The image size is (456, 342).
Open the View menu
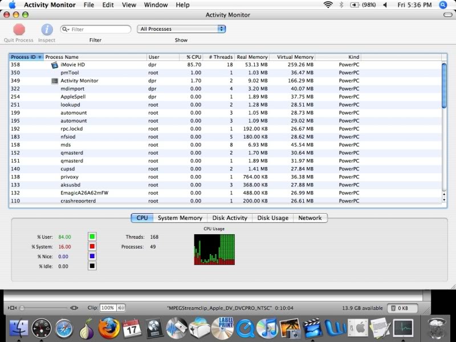point(129,5)
